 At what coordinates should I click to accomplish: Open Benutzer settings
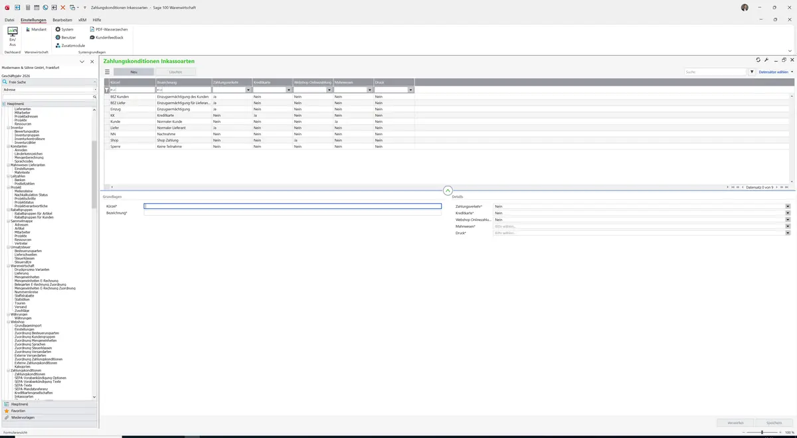[x=66, y=37]
